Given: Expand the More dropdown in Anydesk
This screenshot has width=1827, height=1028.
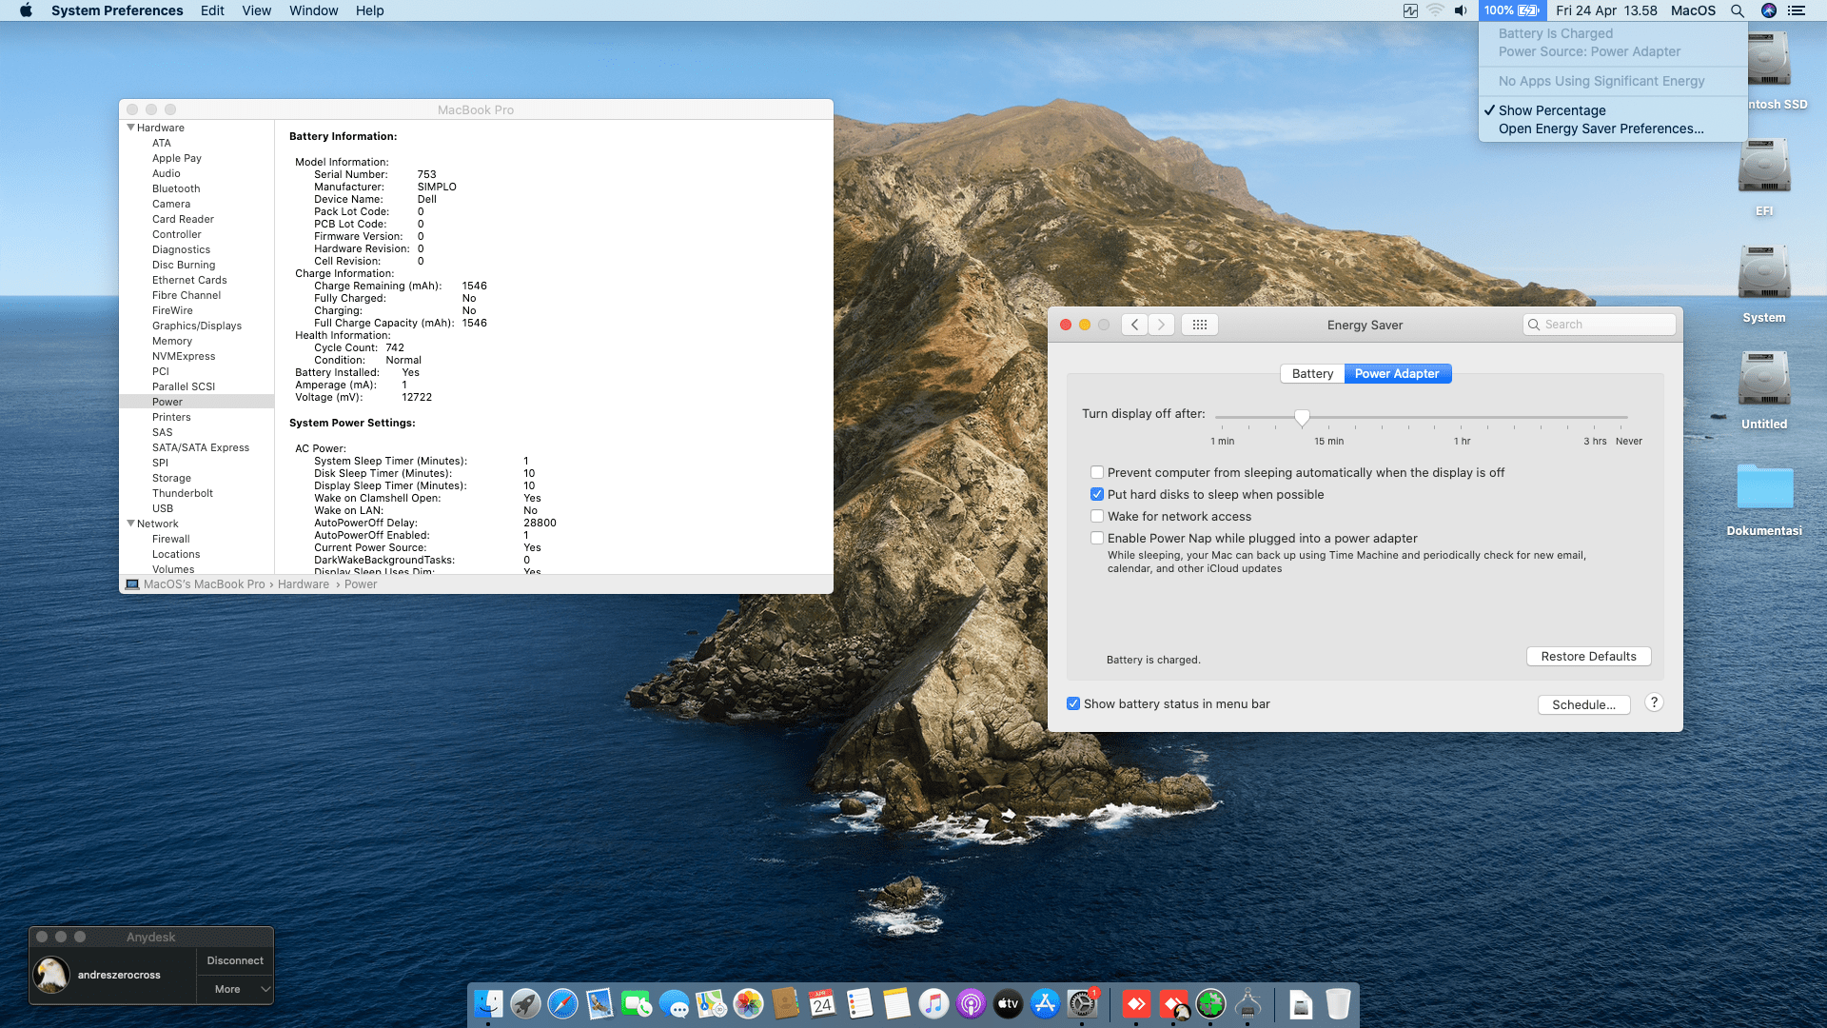Looking at the screenshot, I should 235,989.
